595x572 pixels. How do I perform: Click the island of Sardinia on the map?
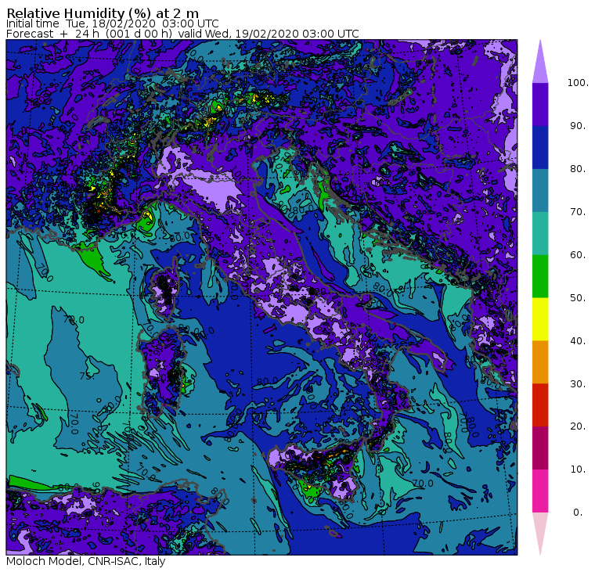point(163,372)
